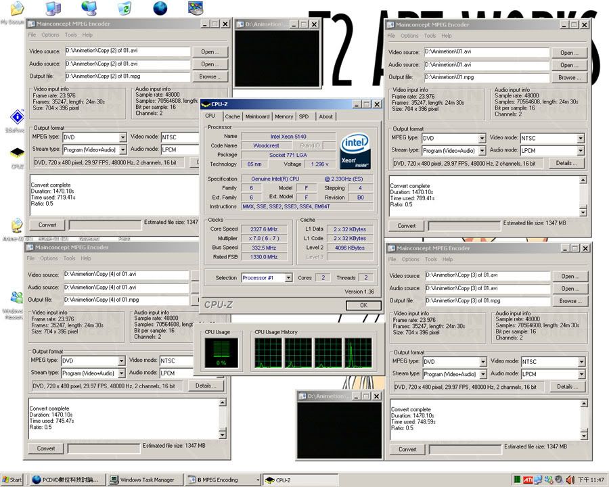Open the Recycle Bin desktop icon
Screen dimensions: 609x487
point(125,8)
